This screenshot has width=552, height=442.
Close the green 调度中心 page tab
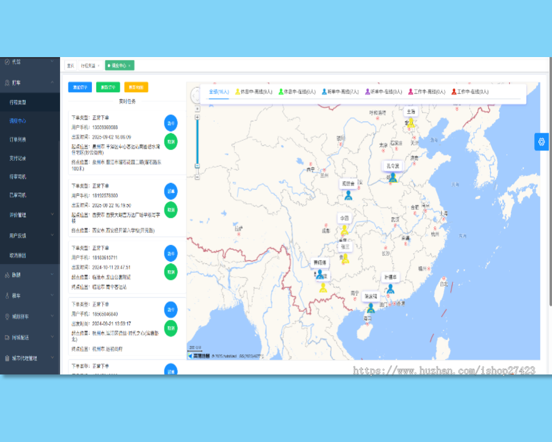(x=129, y=66)
